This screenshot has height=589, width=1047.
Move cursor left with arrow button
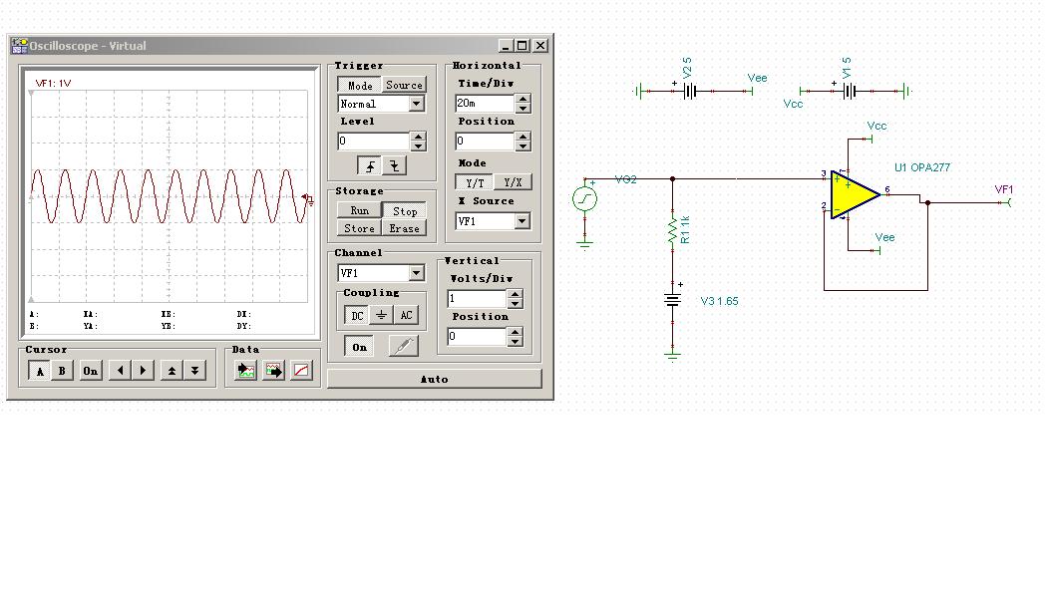click(121, 371)
